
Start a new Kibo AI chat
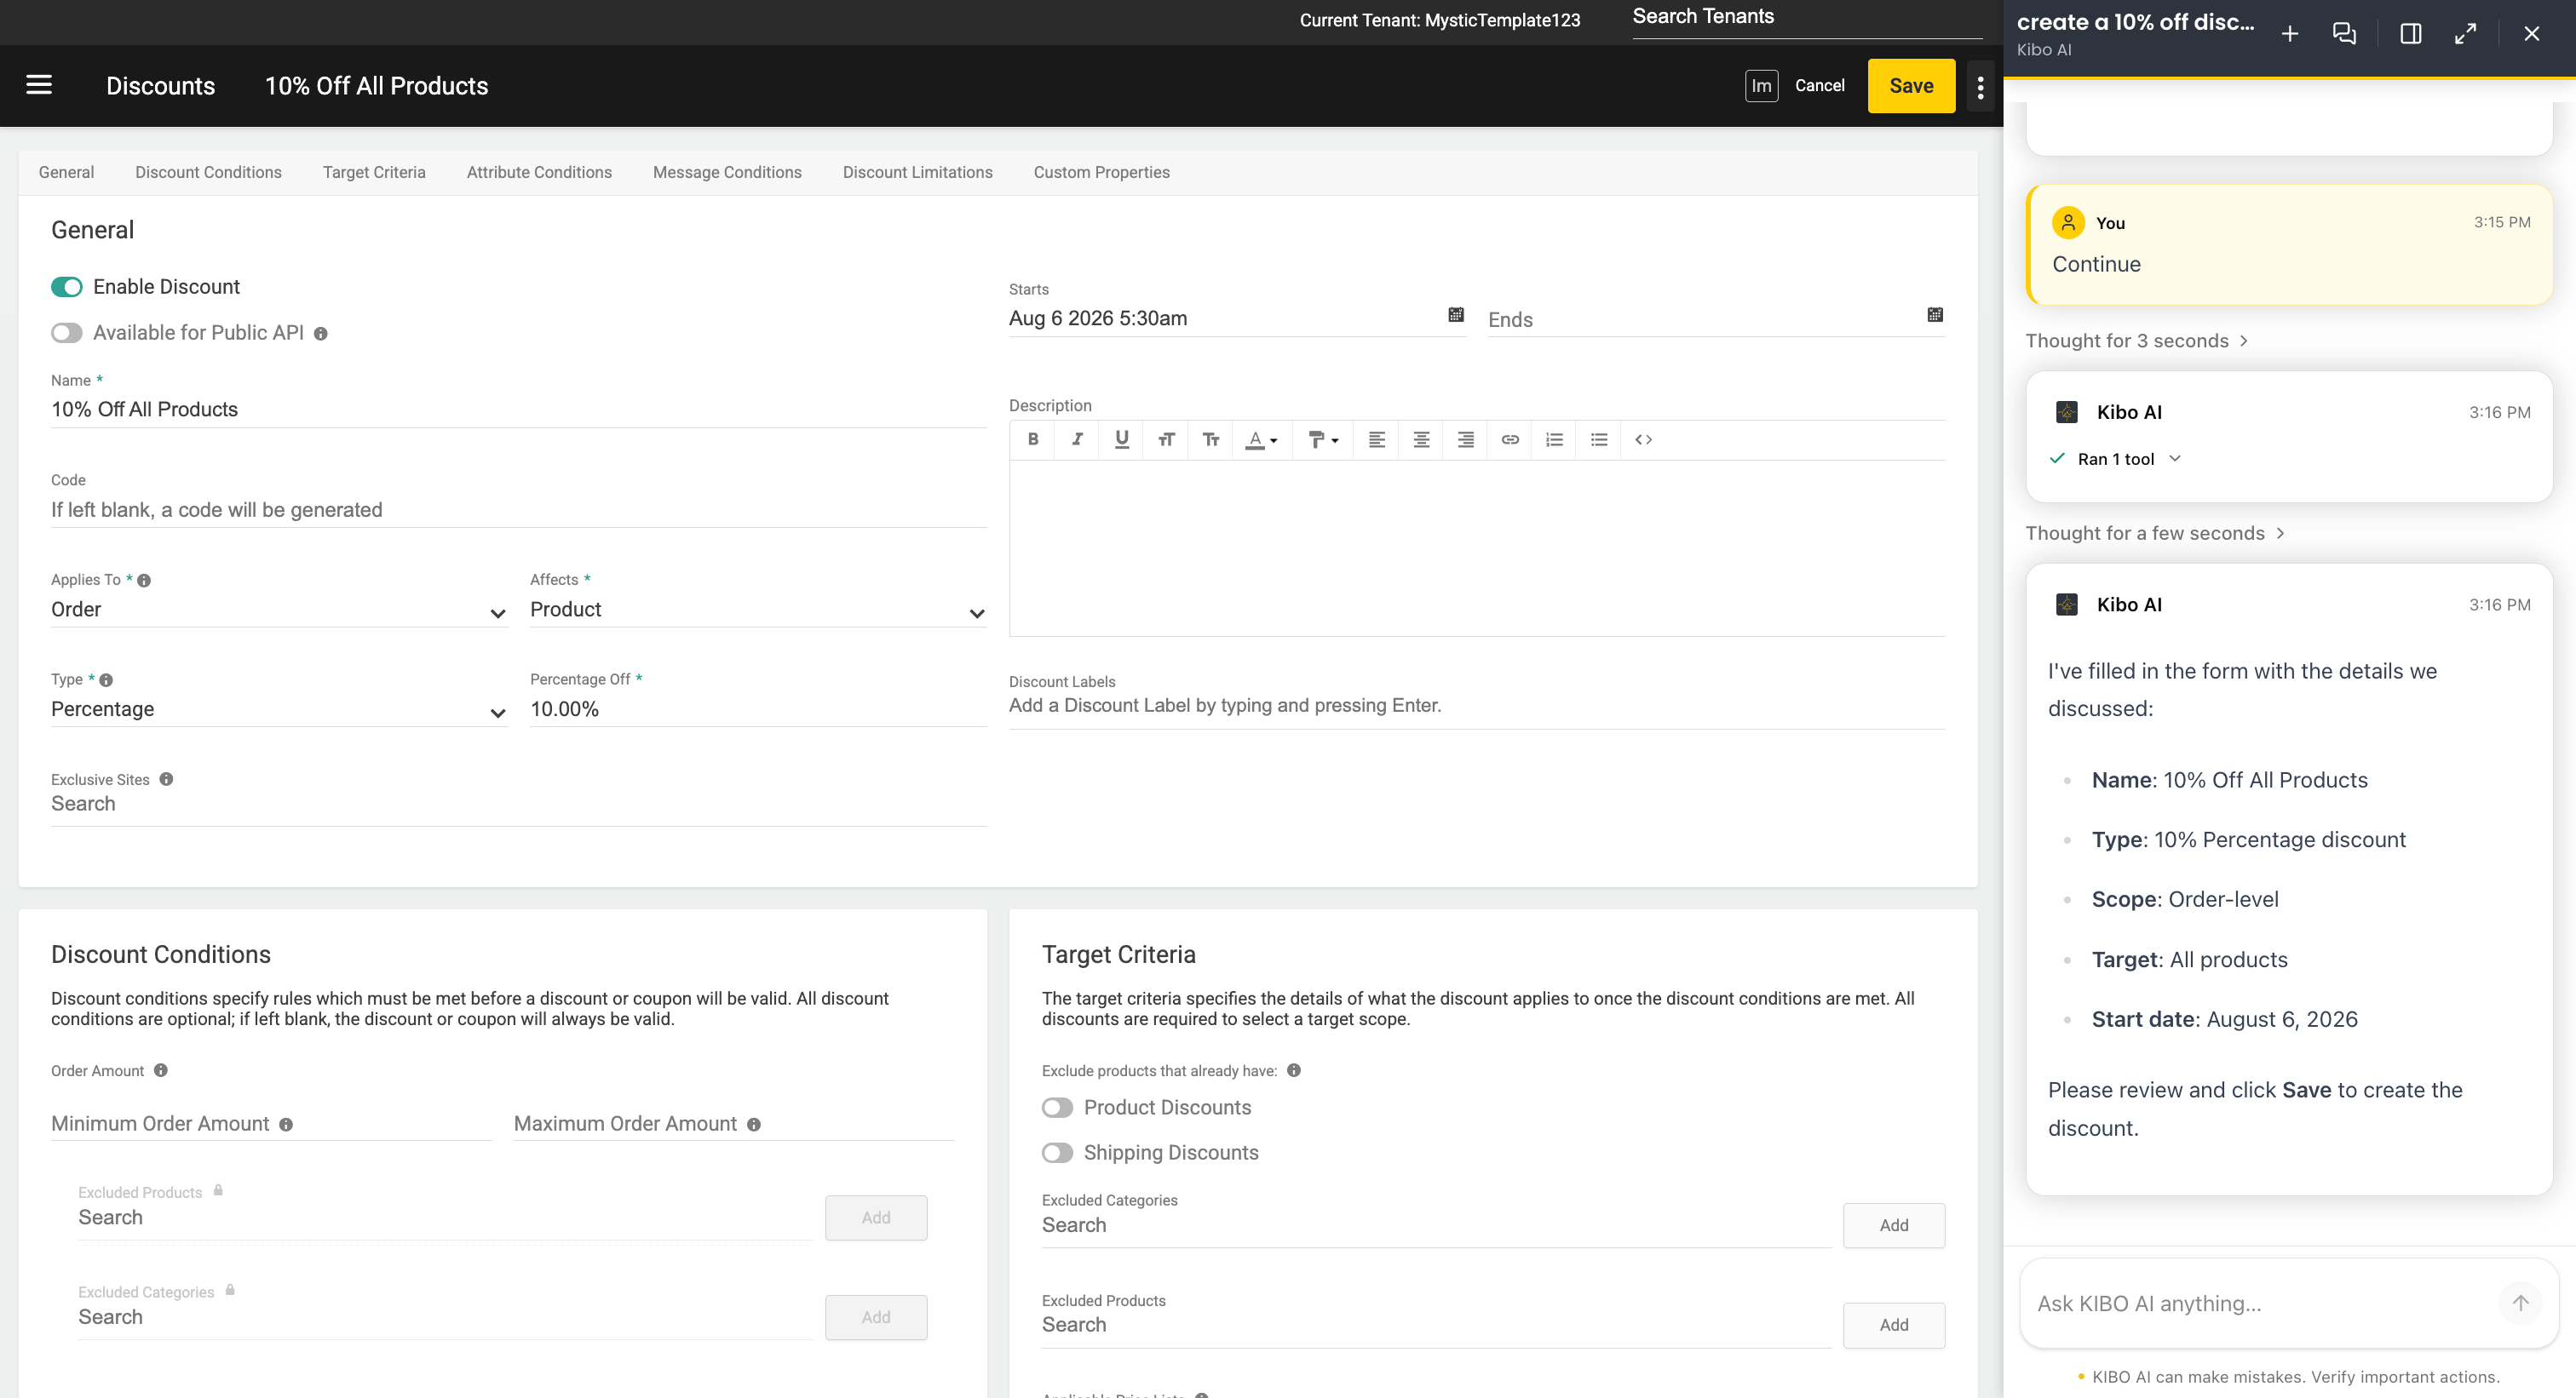2289,34
